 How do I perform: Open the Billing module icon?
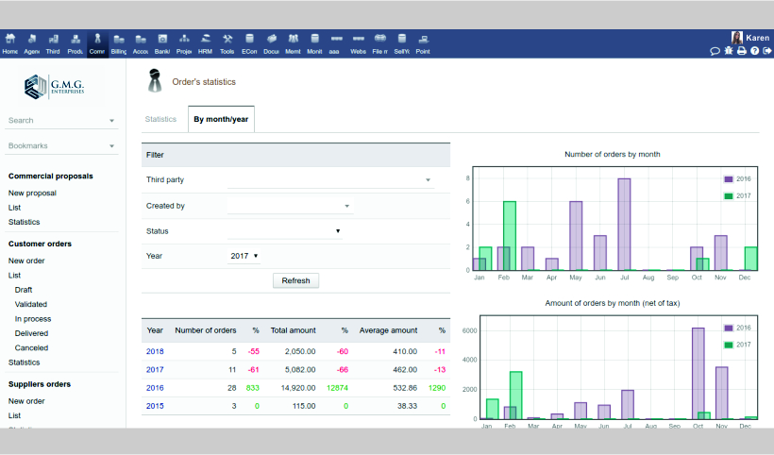click(118, 43)
